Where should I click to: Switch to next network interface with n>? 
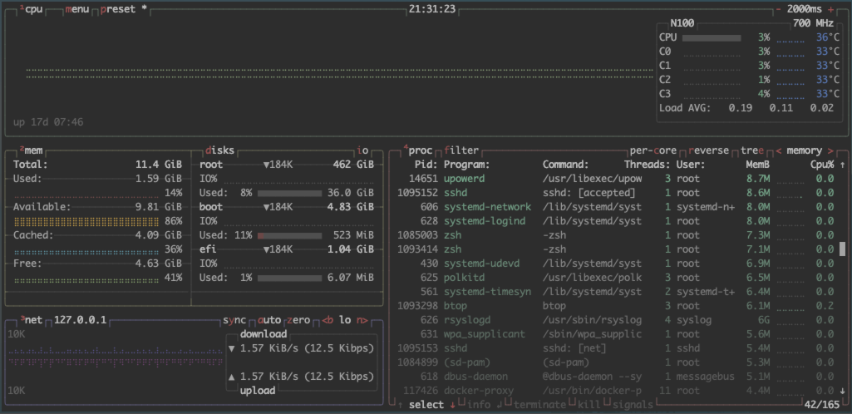click(x=362, y=320)
